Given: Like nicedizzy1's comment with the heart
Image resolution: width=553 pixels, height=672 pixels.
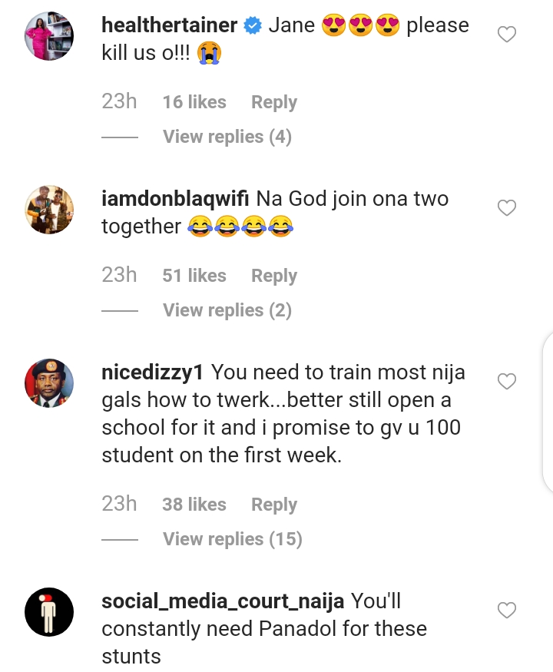Looking at the screenshot, I should pos(507,382).
